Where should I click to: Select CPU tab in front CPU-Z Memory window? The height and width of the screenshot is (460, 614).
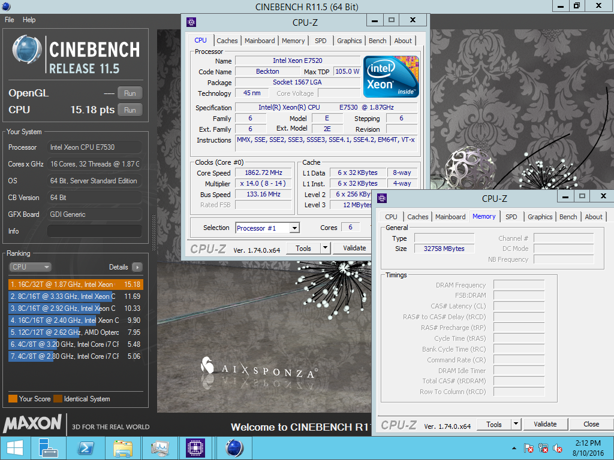tap(391, 217)
